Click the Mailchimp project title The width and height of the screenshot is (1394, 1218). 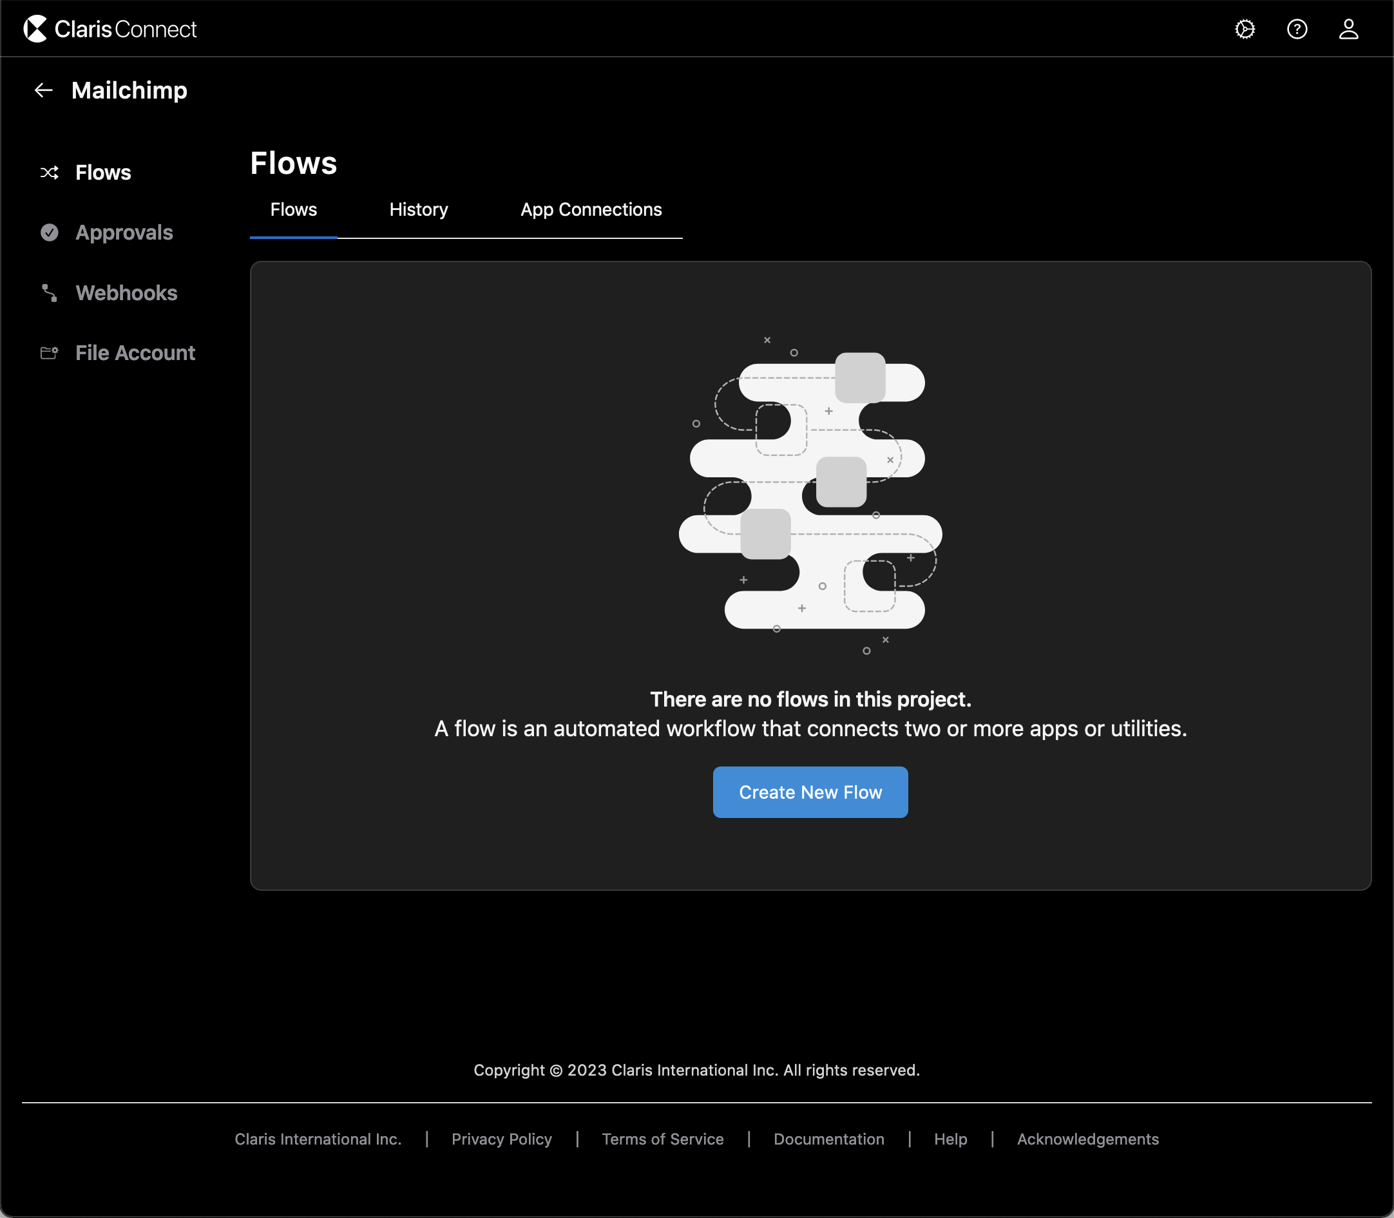point(129,90)
